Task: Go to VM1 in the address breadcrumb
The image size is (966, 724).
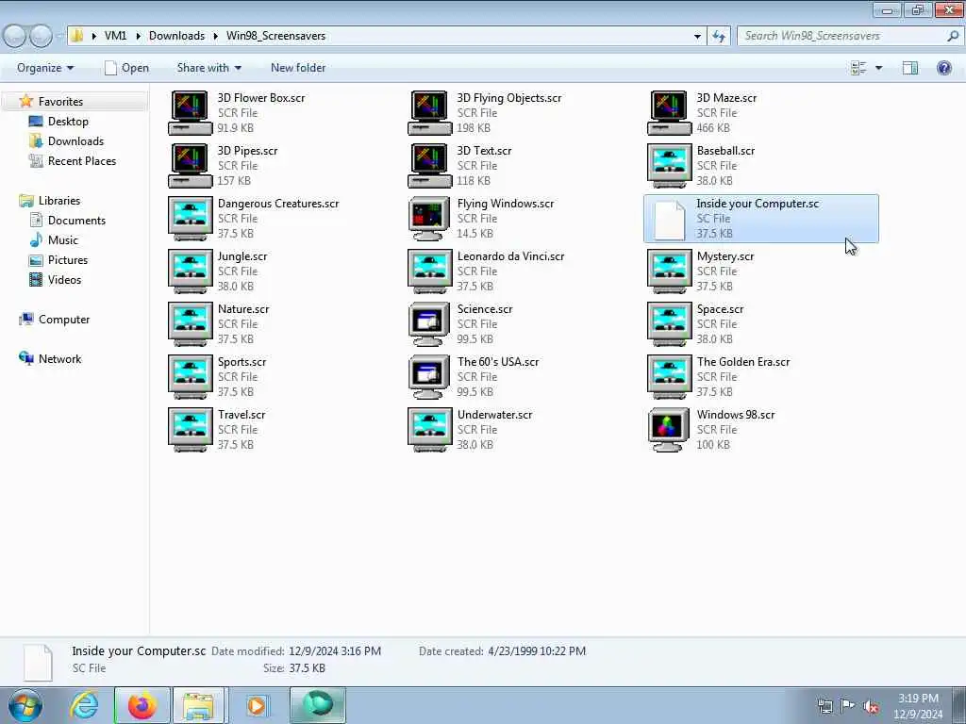Action: point(115,36)
